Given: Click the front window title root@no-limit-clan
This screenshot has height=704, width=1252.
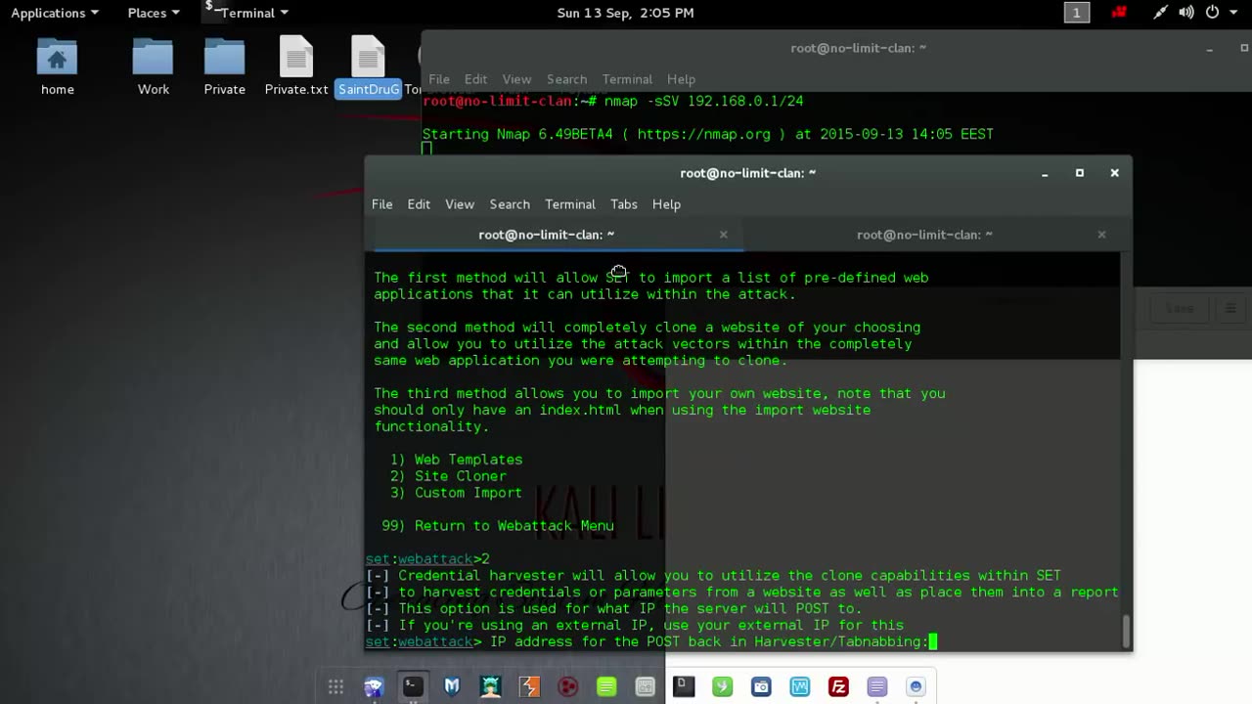Looking at the screenshot, I should (x=747, y=173).
